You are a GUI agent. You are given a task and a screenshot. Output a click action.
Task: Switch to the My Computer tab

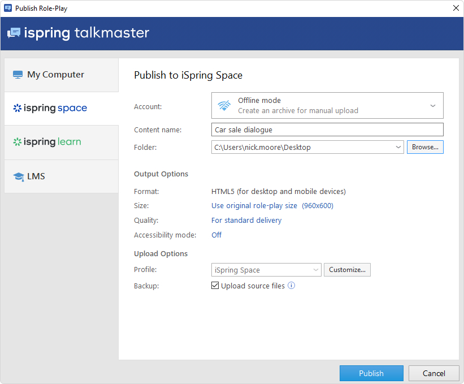pyautogui.click(x=61, y=74)
